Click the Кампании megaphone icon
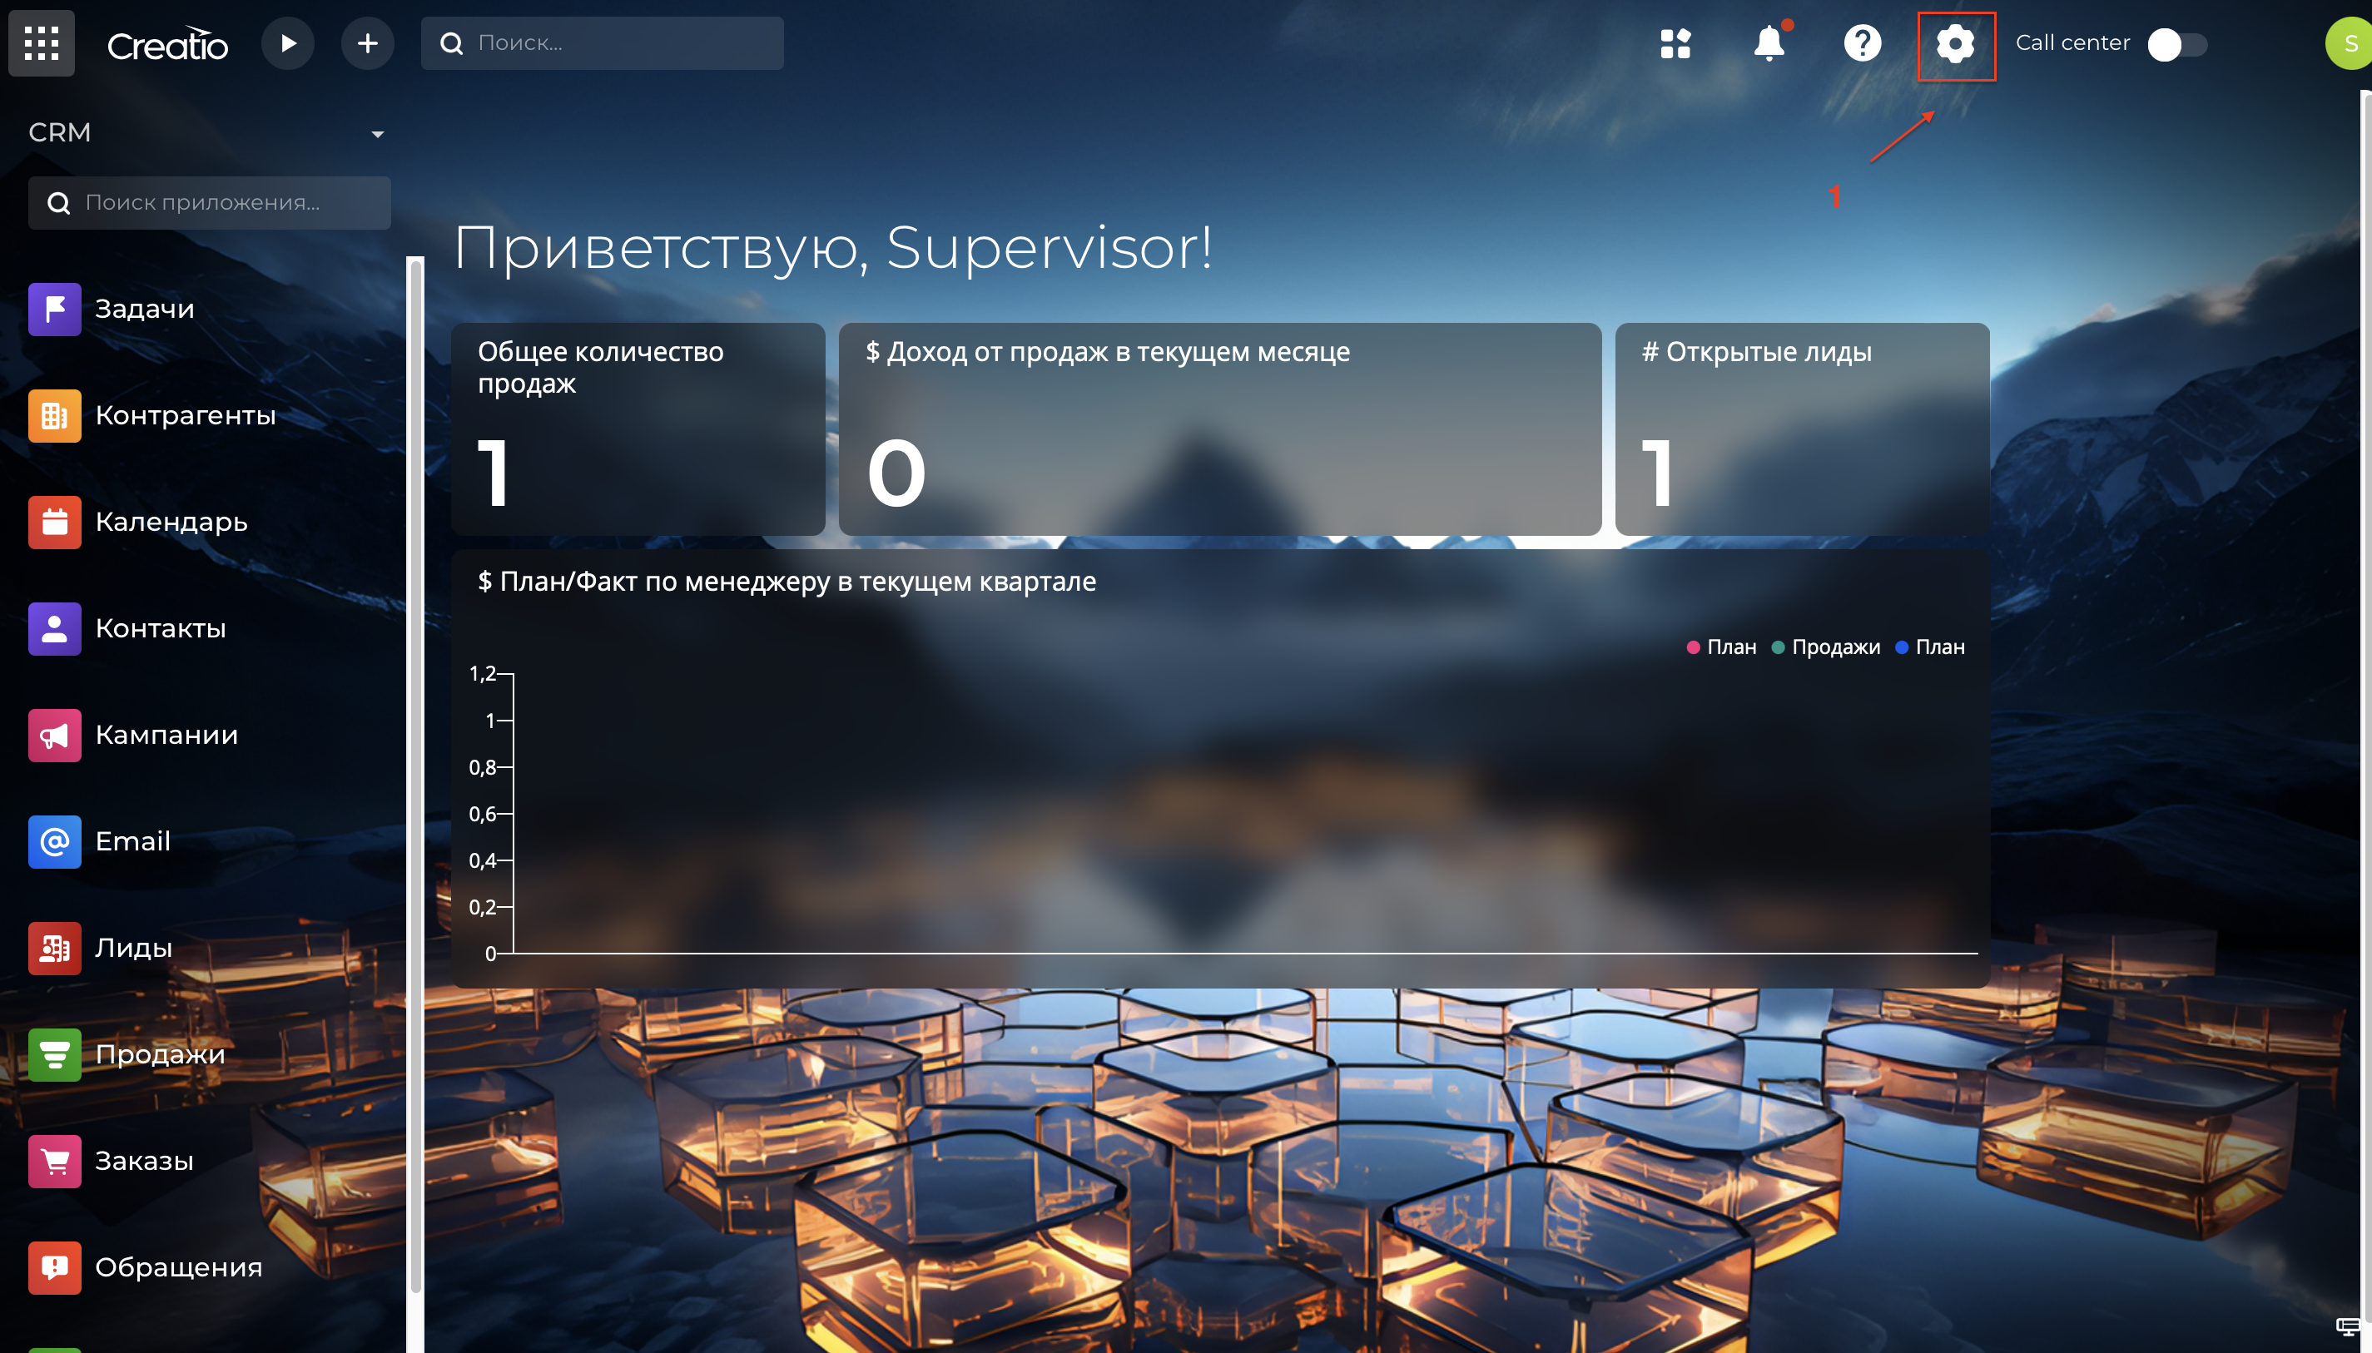Image resolution: width=2372 pixels, height=1353 pixels. (x=55, y=736)
